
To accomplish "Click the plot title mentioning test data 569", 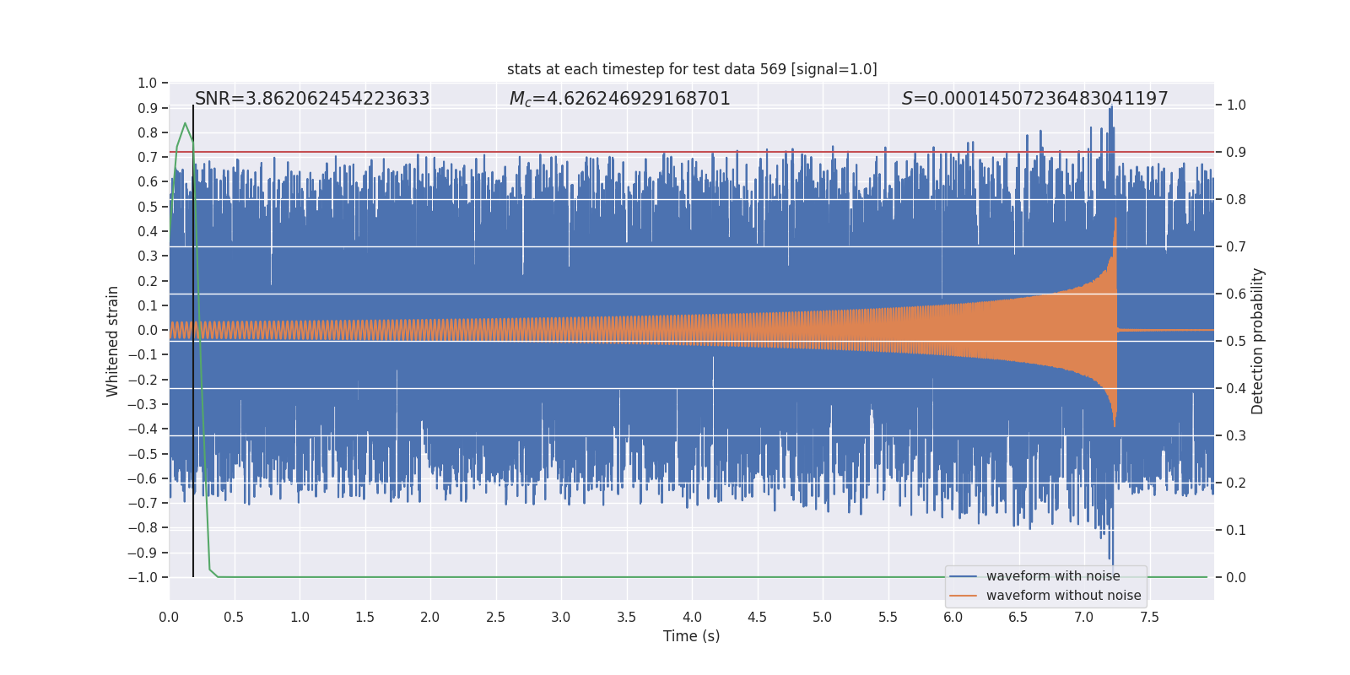I will click(x=692, y=69).
